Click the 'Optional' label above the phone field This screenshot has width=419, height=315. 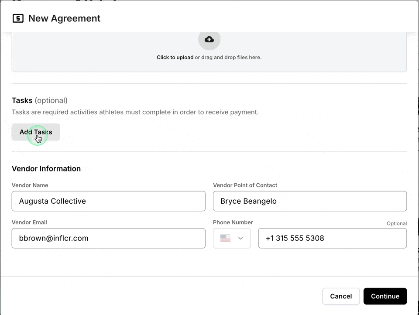click(397, 223)
